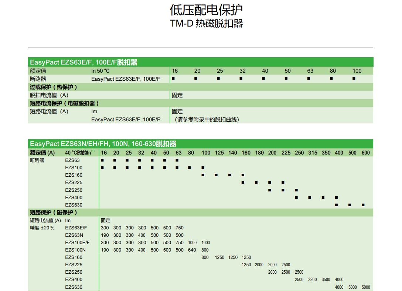The width and height of the screenshot is (402, 291).
Task: Click the page title 低压配电保护
Action: point(206,10)
